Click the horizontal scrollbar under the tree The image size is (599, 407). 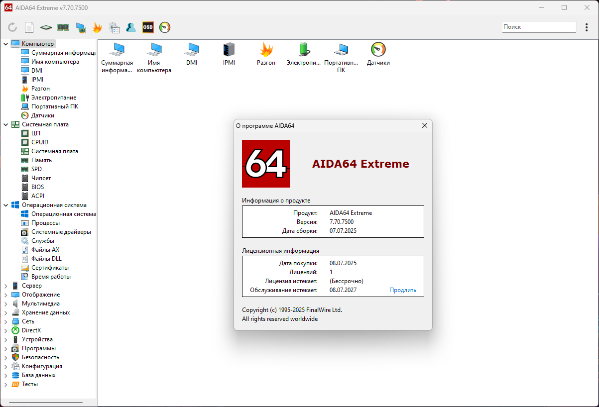pos(46,402)
